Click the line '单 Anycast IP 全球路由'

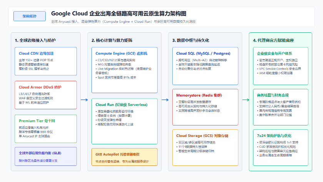pos(34,136)
